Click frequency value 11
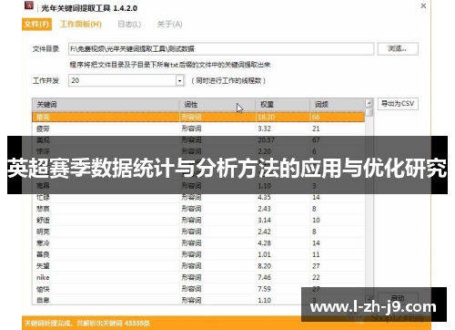The width and height of the screenshot is (455, 330). tap(316, 254)
